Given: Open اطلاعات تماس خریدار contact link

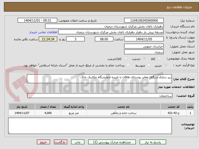Looking at the screenshot, I should click(43, 32).
